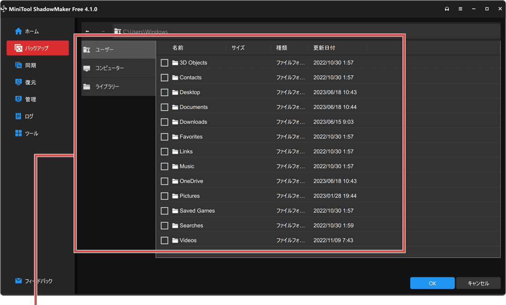Check the Documents folder checkbox
This screenshot has height=305, width=506.
pyautogui.click(x=164, y=107)
